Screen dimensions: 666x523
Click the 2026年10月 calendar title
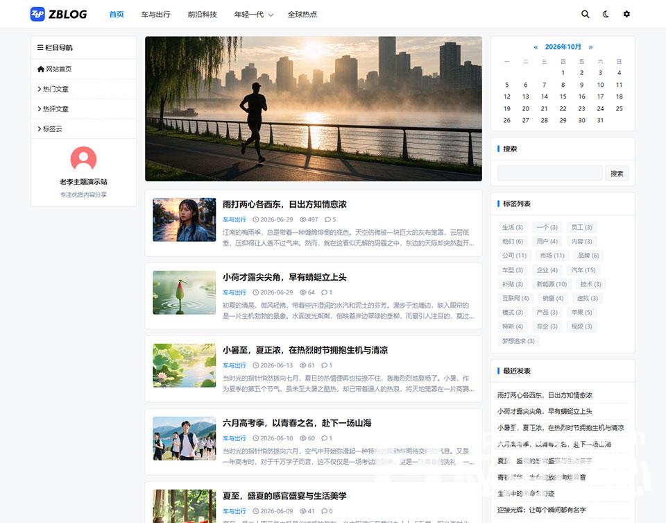[x=563, y=47]
